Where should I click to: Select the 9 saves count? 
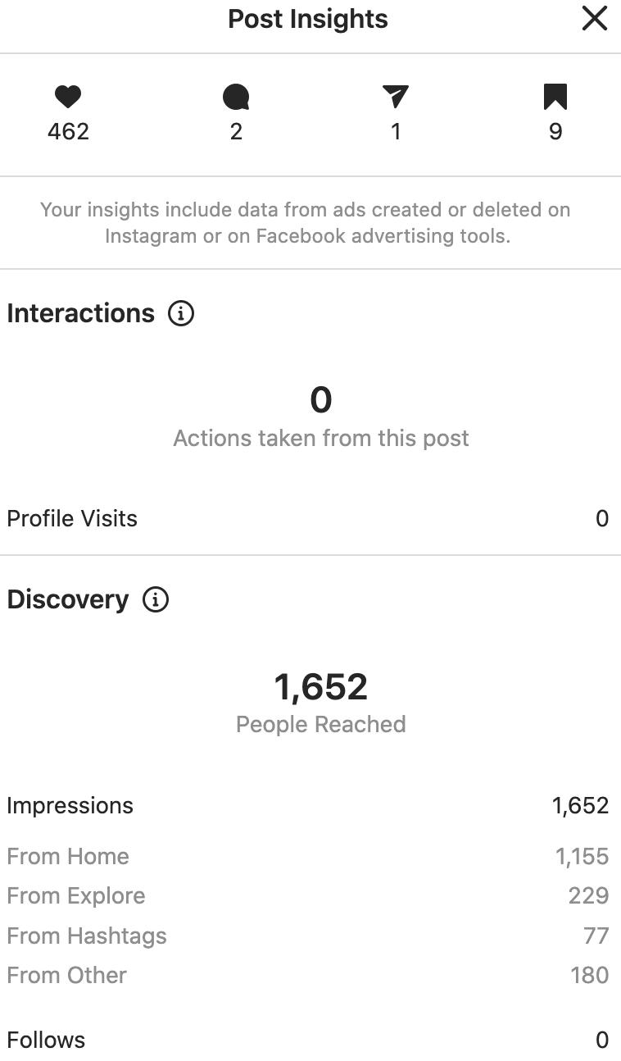click(x=555, y=131)
